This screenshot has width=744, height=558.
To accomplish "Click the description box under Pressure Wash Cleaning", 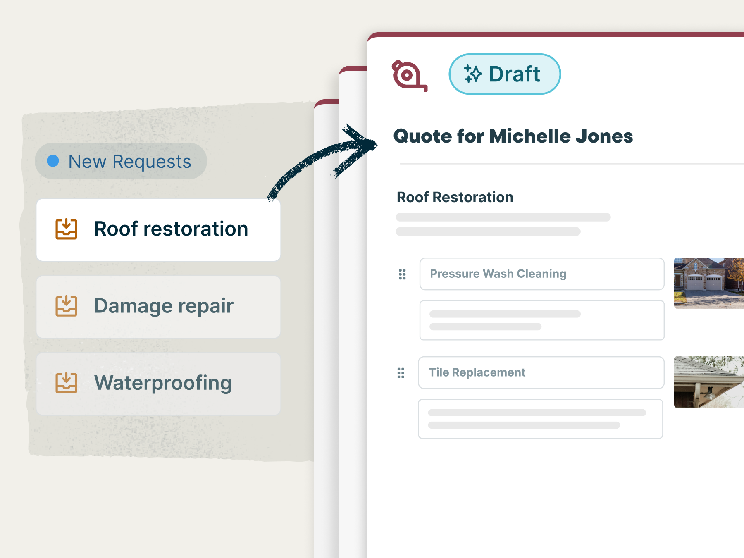I will 541,320.
